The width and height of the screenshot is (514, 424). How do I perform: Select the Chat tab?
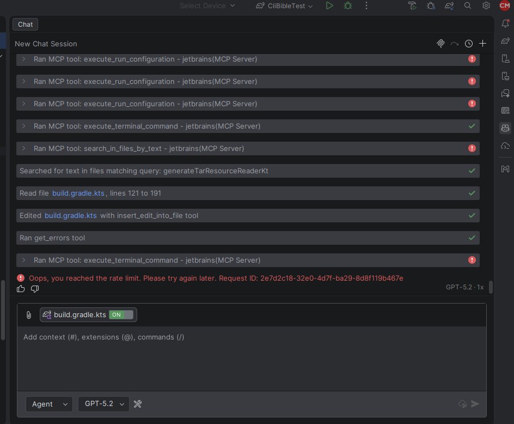point(25,25)
